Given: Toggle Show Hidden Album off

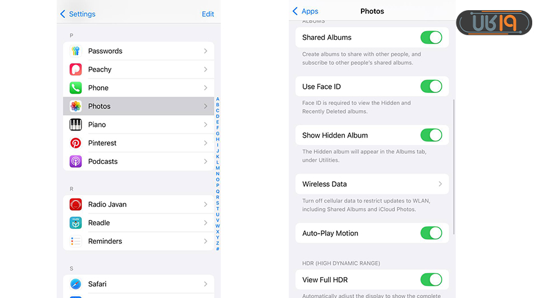Looking at the screenshot, I should click(431, 135).
